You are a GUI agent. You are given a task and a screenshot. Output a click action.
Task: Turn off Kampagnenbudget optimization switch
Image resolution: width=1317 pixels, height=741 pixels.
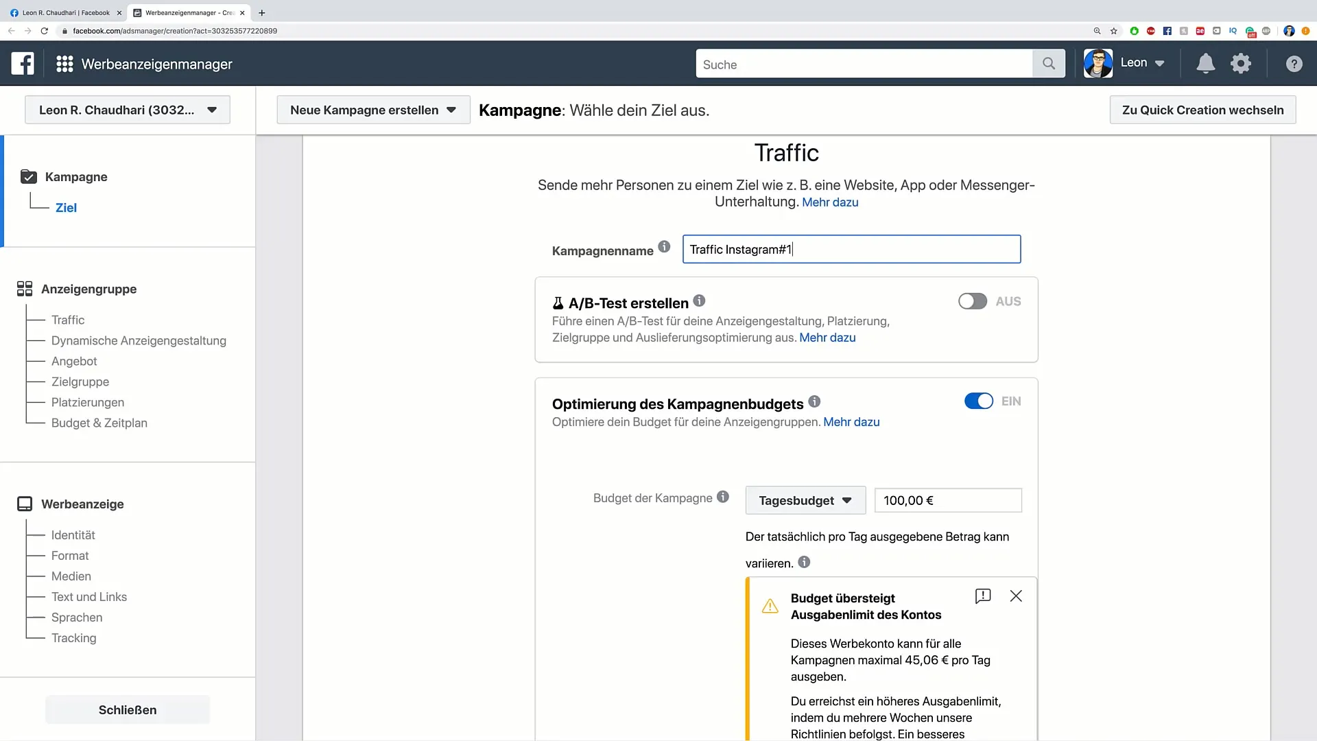[979, 401]
